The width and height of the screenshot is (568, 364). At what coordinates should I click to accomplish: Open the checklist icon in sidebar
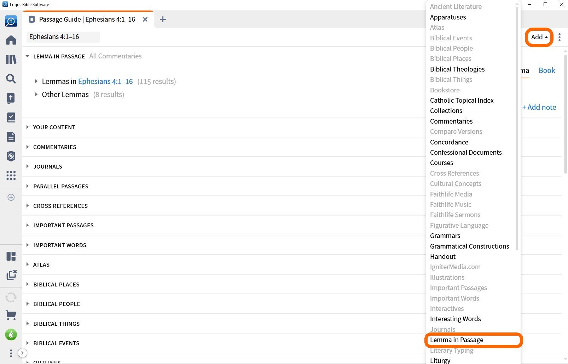pos(11,117)
